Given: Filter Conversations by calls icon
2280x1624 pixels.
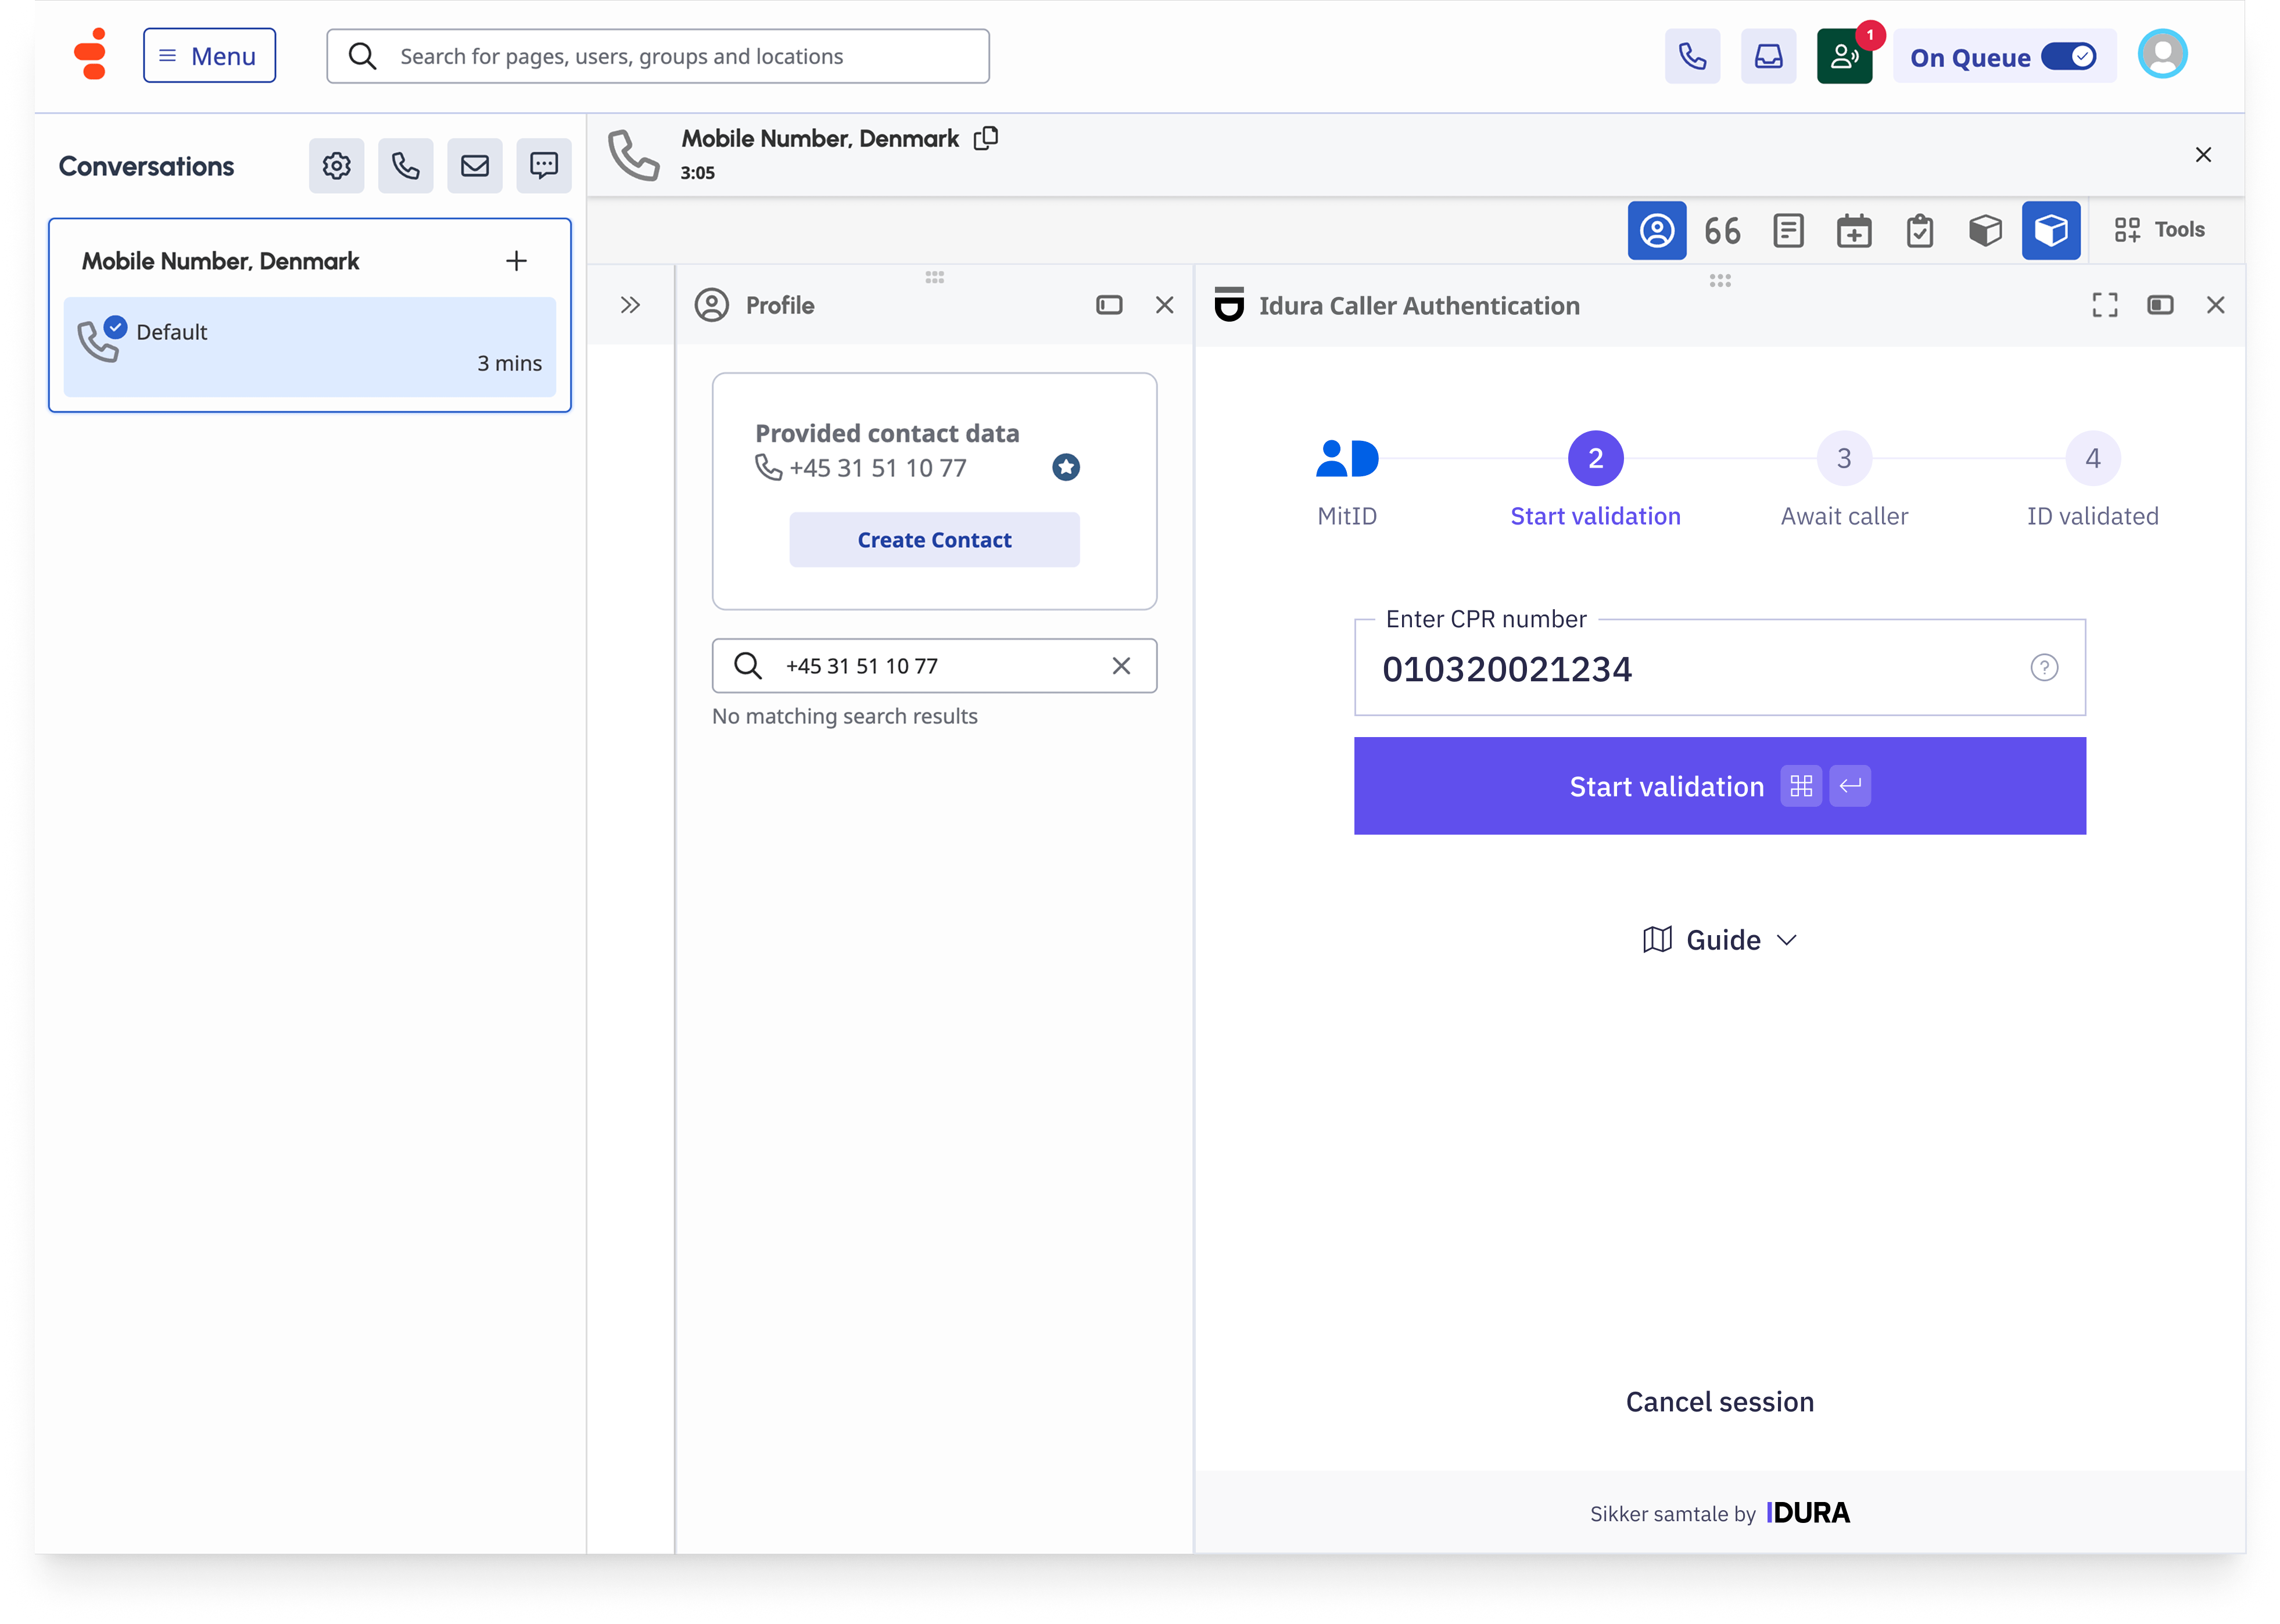Looking at the screenshot, I should [x=405, y=166].
